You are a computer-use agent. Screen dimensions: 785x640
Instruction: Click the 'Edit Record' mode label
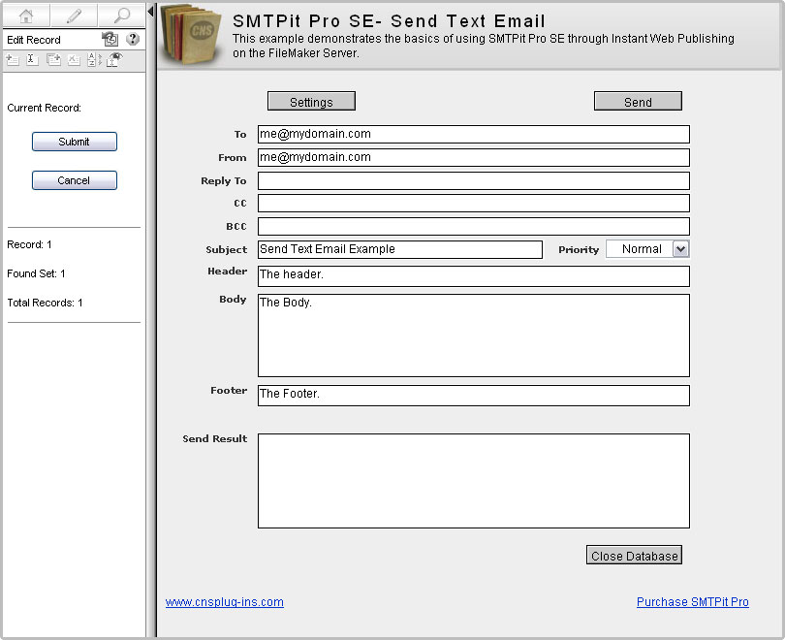point(34,40)
